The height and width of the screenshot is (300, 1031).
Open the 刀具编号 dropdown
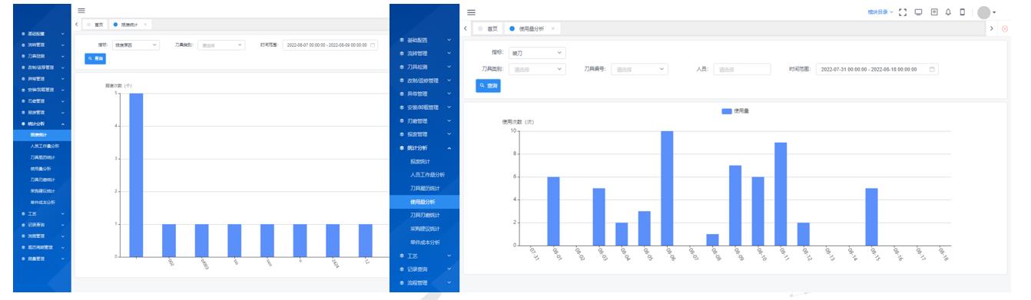(641, 69)
